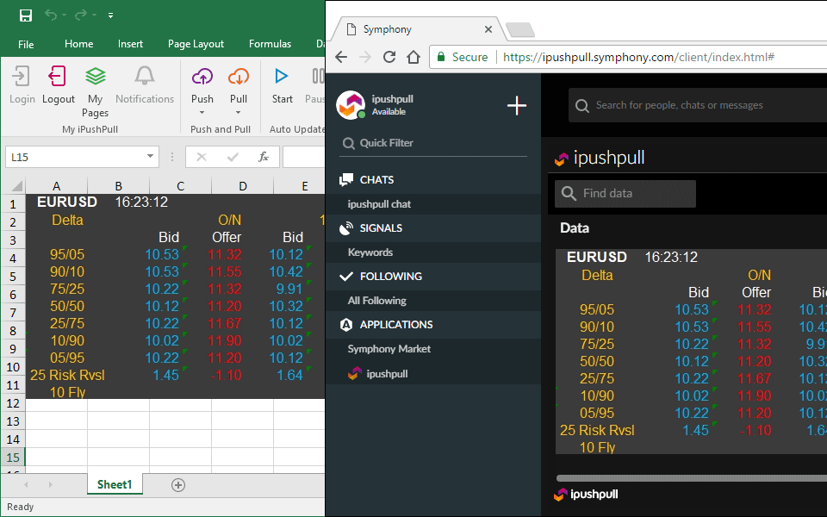This screenshot has height=517, width=827.
Task: Open Customize Quick Access Toolbar dropdown
Action: tap(111, 16)
